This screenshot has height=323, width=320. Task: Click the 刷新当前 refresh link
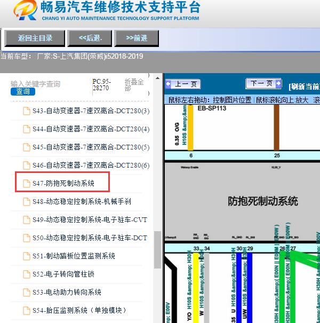click(x=304, y=86)
